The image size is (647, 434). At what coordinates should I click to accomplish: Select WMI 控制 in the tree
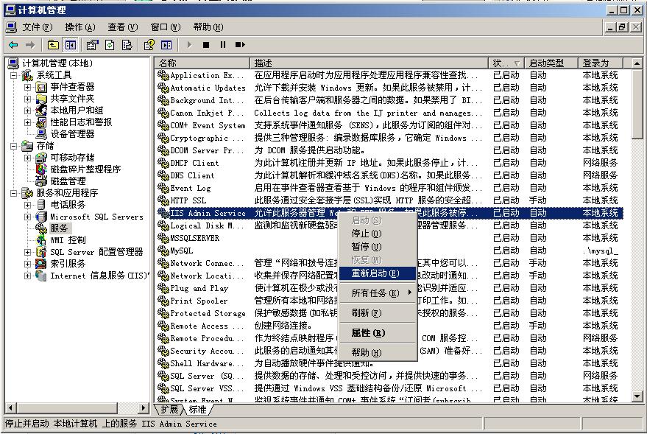click(x=68, y=240)
